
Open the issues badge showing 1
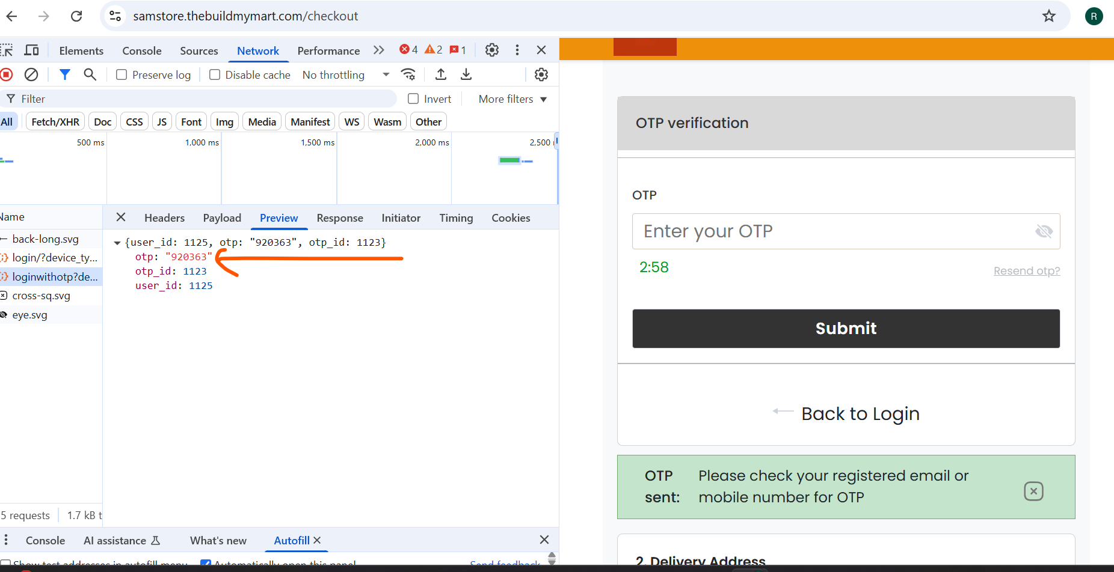[458, 50]
